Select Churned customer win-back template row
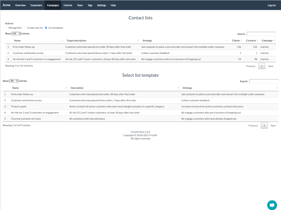 pyautogui.click(x=26, y=119)
